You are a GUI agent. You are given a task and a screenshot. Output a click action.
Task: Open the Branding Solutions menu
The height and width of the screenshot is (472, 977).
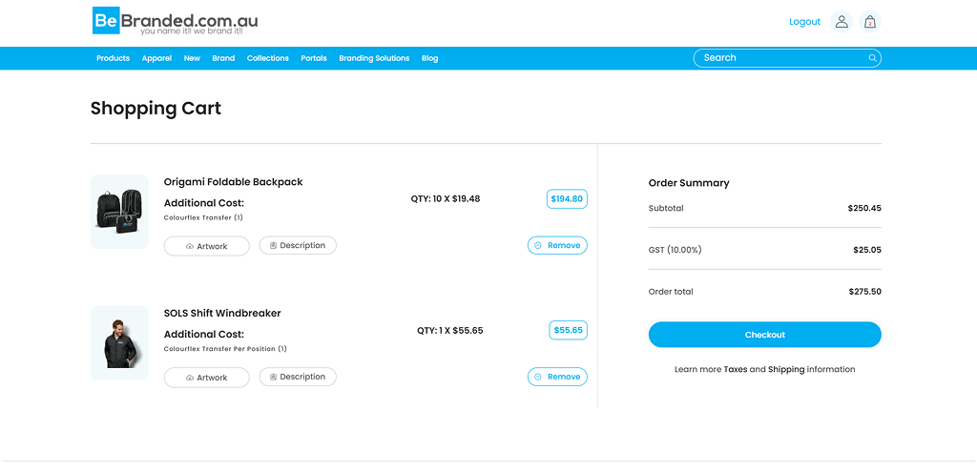tap(374, 58)
